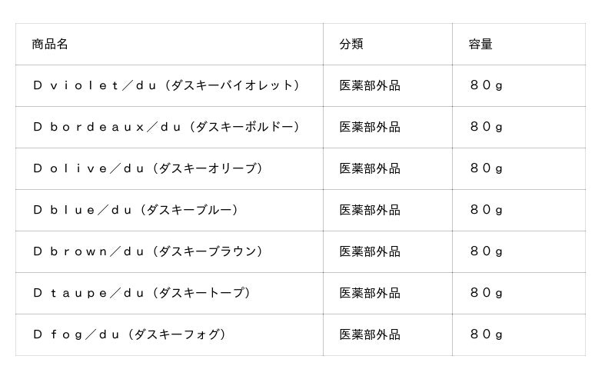Screen dimensions: 615x379
Task: Click 80g in the D bordeaux row
Action: pyautogui.click(x=487, y=127)
